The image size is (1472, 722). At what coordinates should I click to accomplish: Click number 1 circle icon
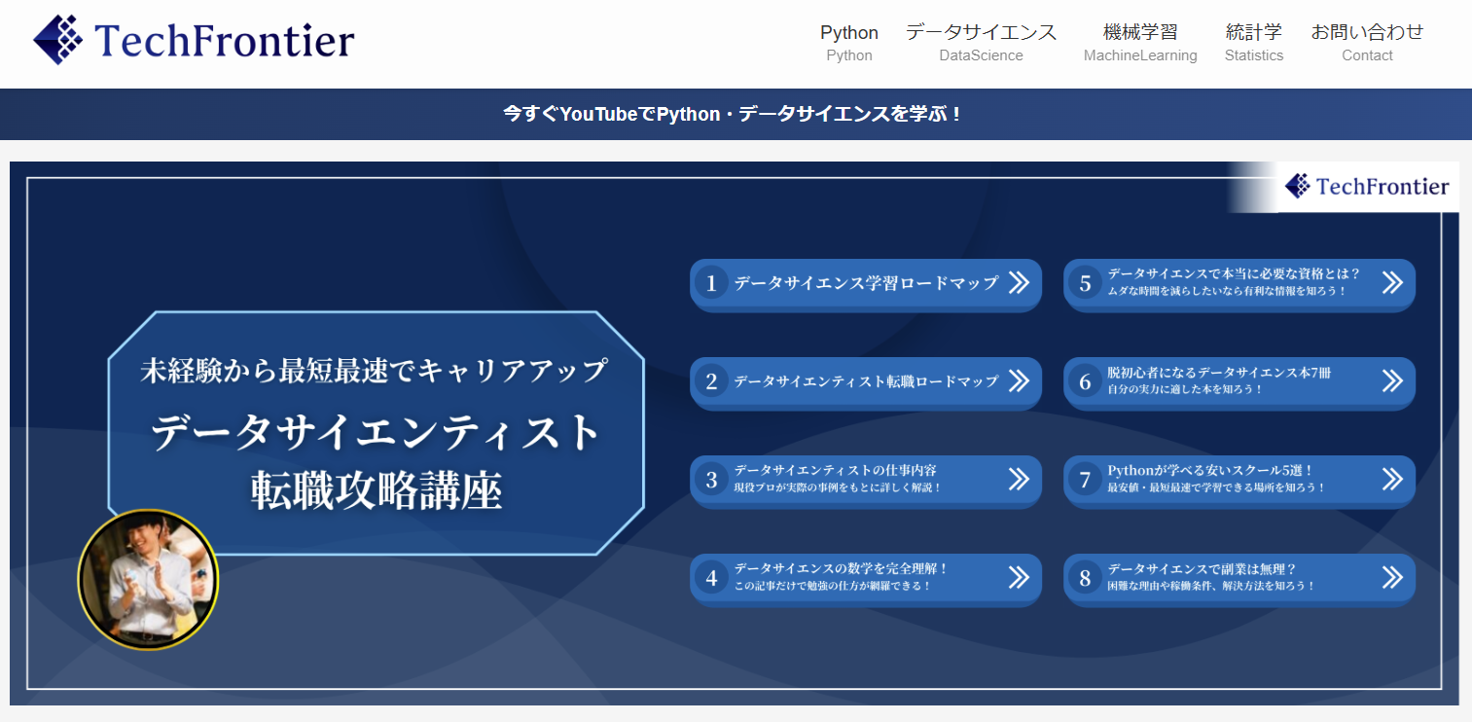(711, 283)
